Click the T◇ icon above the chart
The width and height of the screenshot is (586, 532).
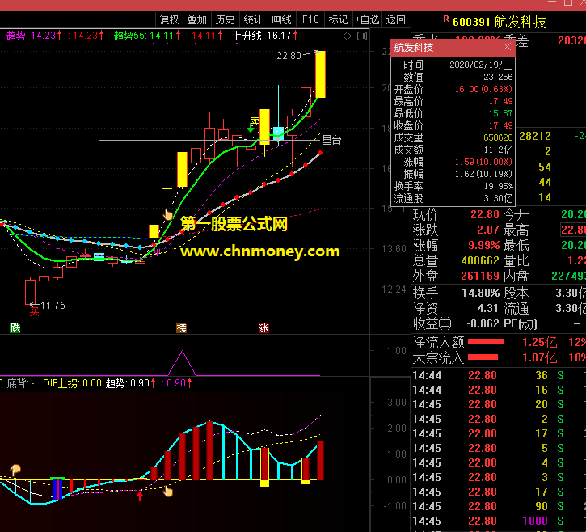(x=344, y=36)
